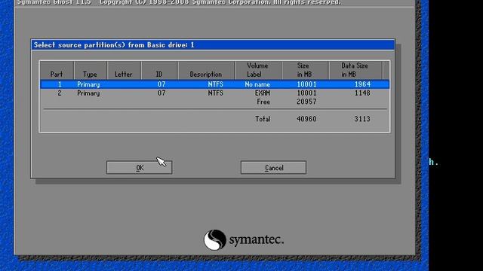The image size is (483, 271).
Task: Click the Free space value 20957
Action: [306, 102]
